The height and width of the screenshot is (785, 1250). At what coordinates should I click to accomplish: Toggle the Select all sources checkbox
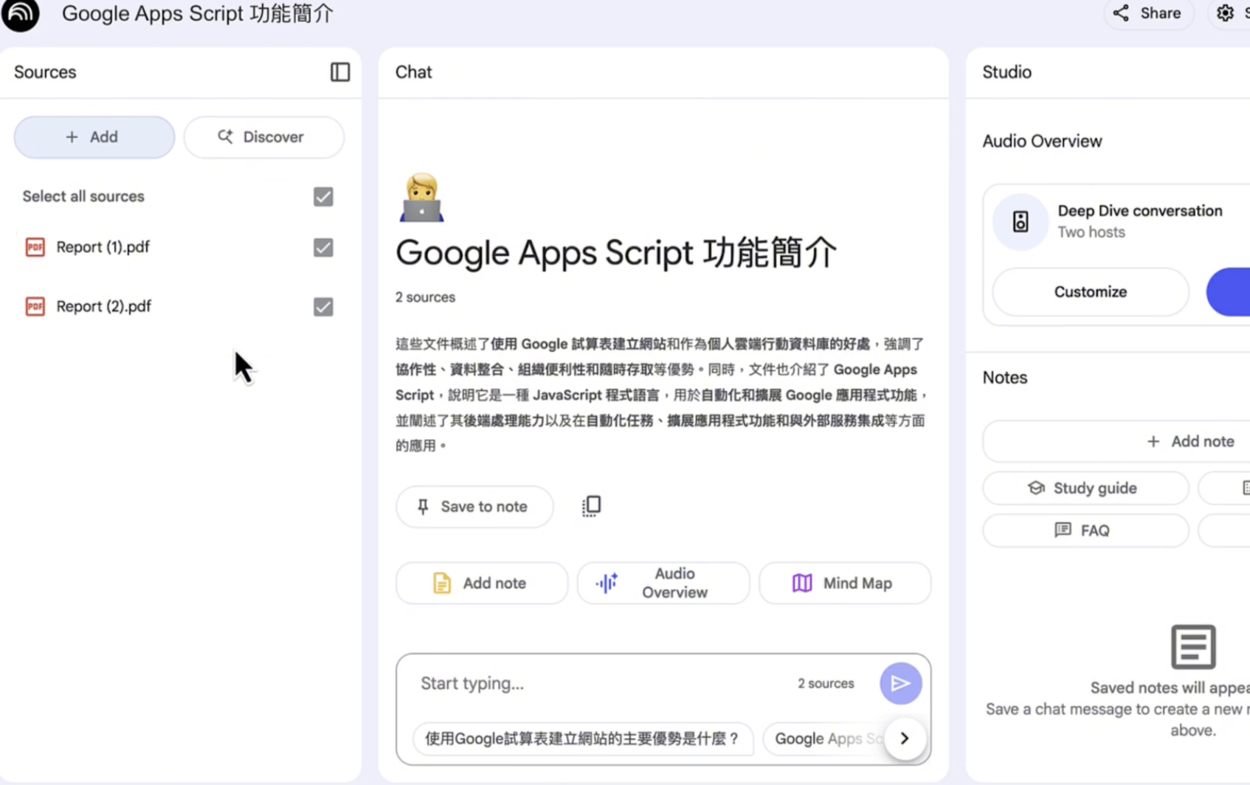(323, 197)
